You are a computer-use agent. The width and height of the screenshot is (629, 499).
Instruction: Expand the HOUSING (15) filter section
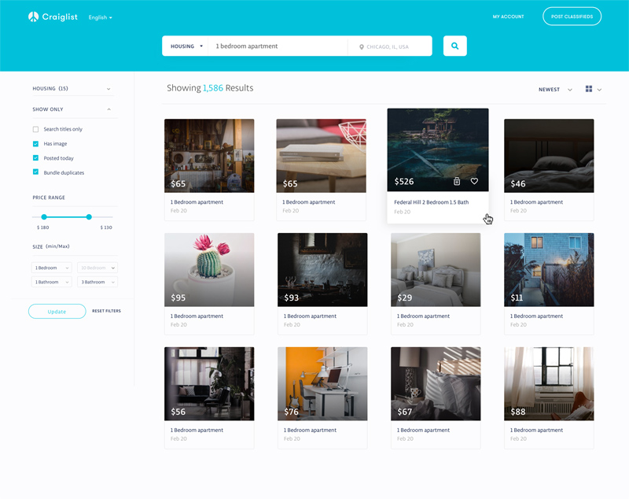[x=72, y=88]
